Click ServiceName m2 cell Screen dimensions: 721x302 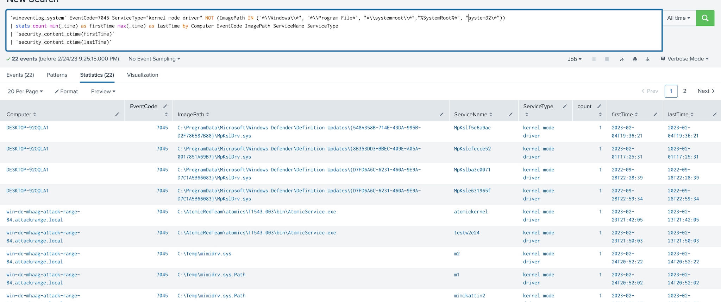[x=457, y=254]
